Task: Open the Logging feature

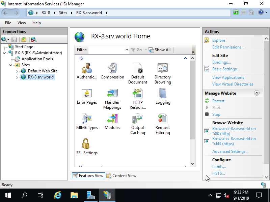Action: coord(163,95)
